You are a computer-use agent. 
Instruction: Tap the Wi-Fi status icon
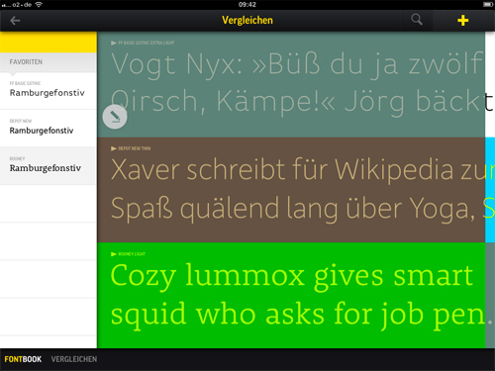[x=39, y=5]
